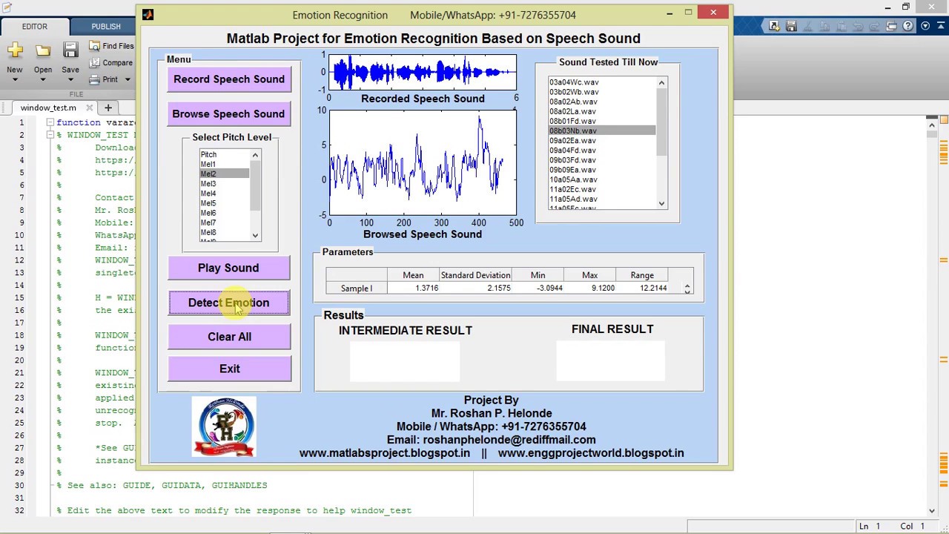Image resolution: width=949 pixels, height=534 pixels.
Task: Click the Sample I row header
Action: pyautogui.click(x=357, y=289)
